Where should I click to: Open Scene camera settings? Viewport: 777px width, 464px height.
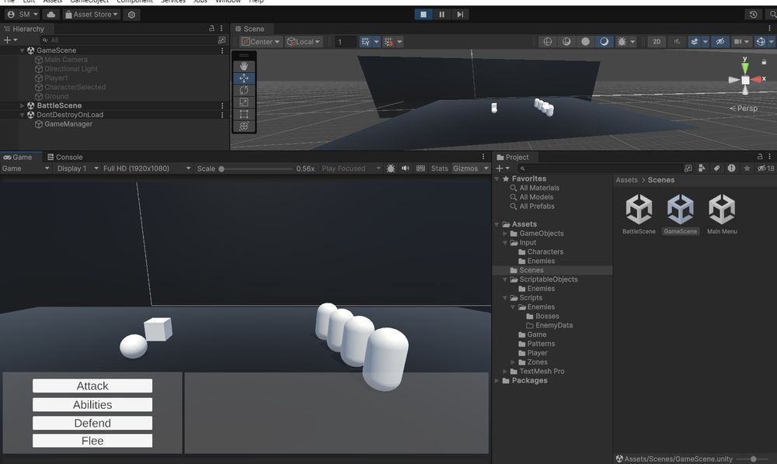coord(738,42)
